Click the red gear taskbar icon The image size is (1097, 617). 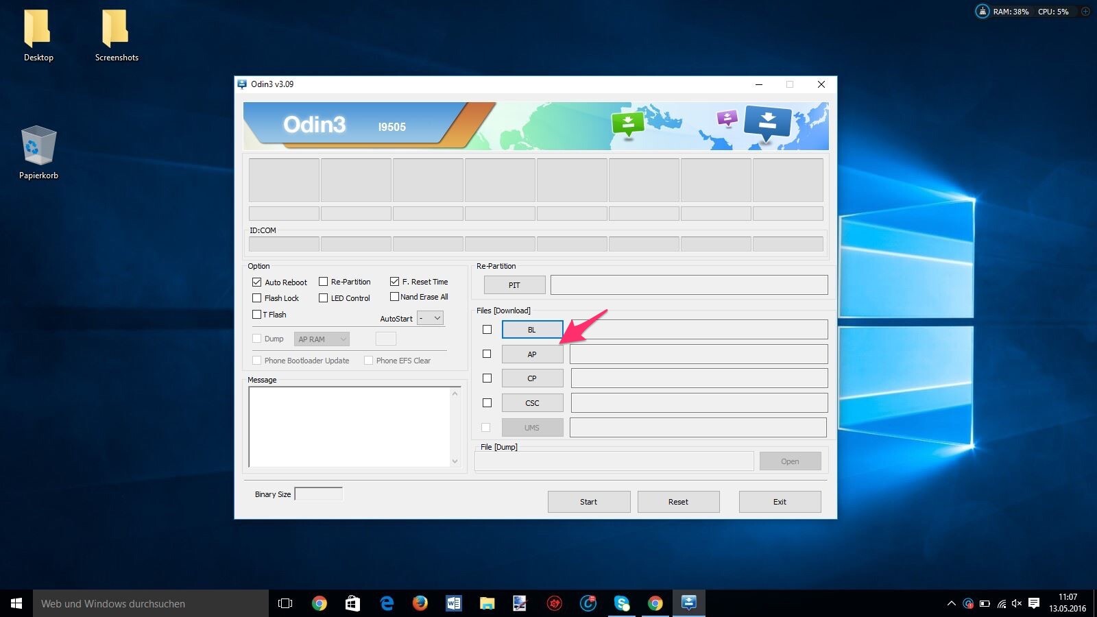[x=554, y=603]
